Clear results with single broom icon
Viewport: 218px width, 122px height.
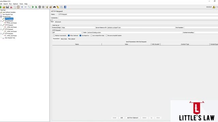click(x=47, y=7)
